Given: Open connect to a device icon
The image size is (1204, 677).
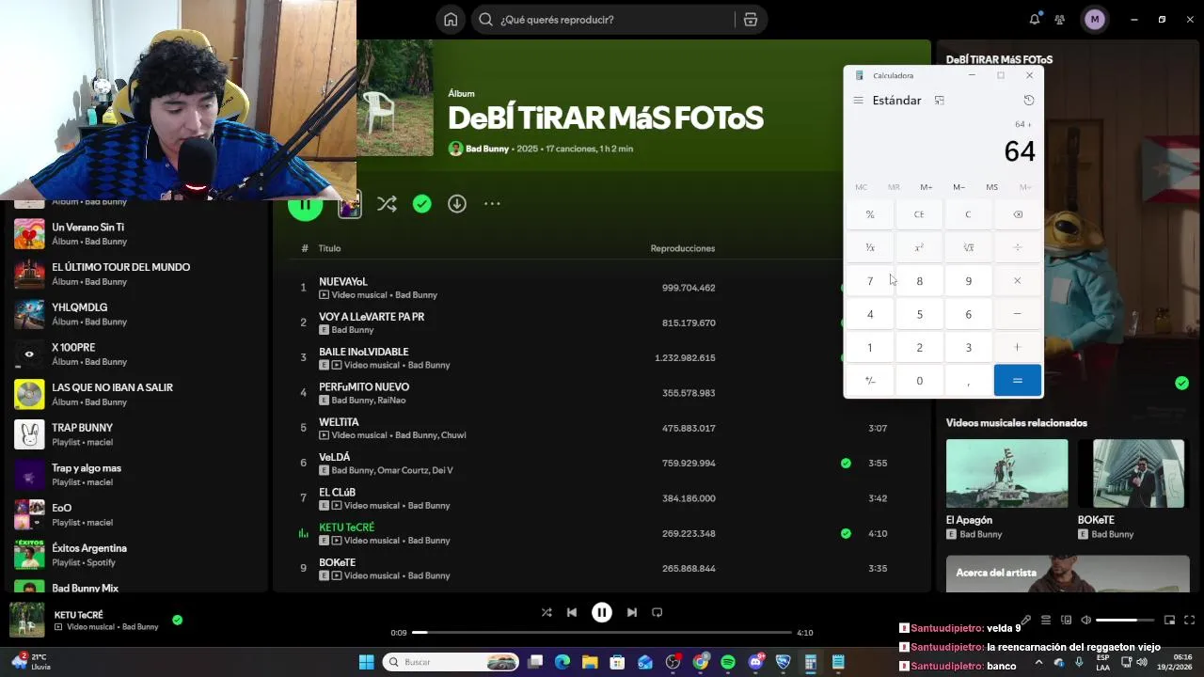Looking at the screenshot, I should click(1066, 620).
